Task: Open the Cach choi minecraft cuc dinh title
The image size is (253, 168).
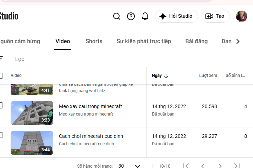Action: click(x=91, y=136)
